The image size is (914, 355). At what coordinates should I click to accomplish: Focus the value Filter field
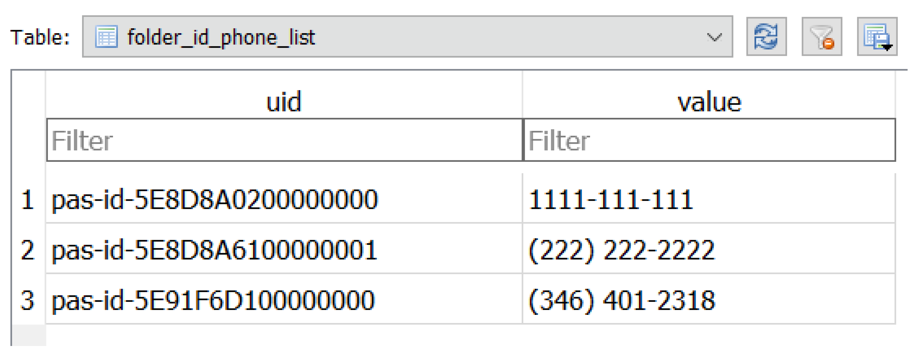pos(709,141)
